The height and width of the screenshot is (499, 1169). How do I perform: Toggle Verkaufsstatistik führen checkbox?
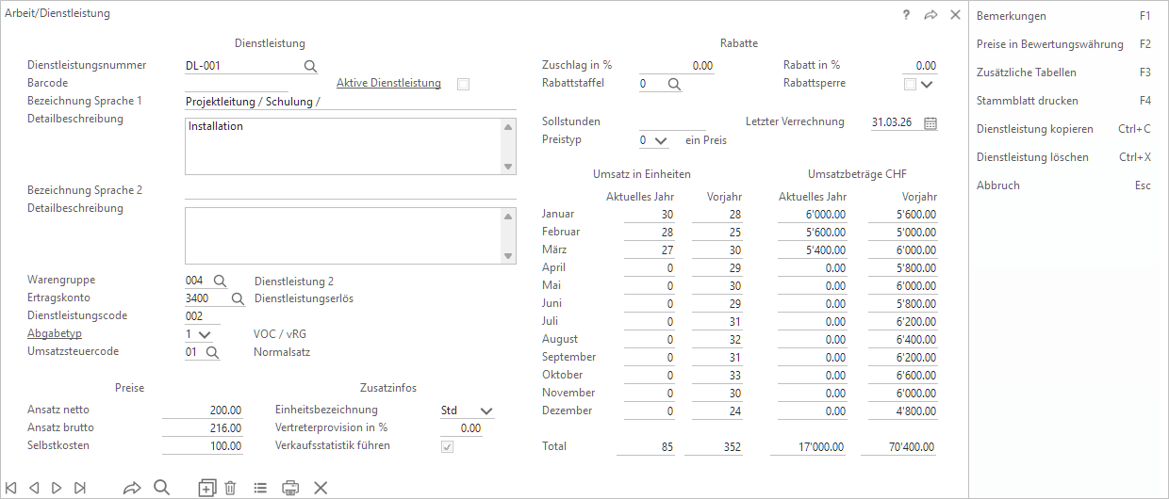click(448, 446)
